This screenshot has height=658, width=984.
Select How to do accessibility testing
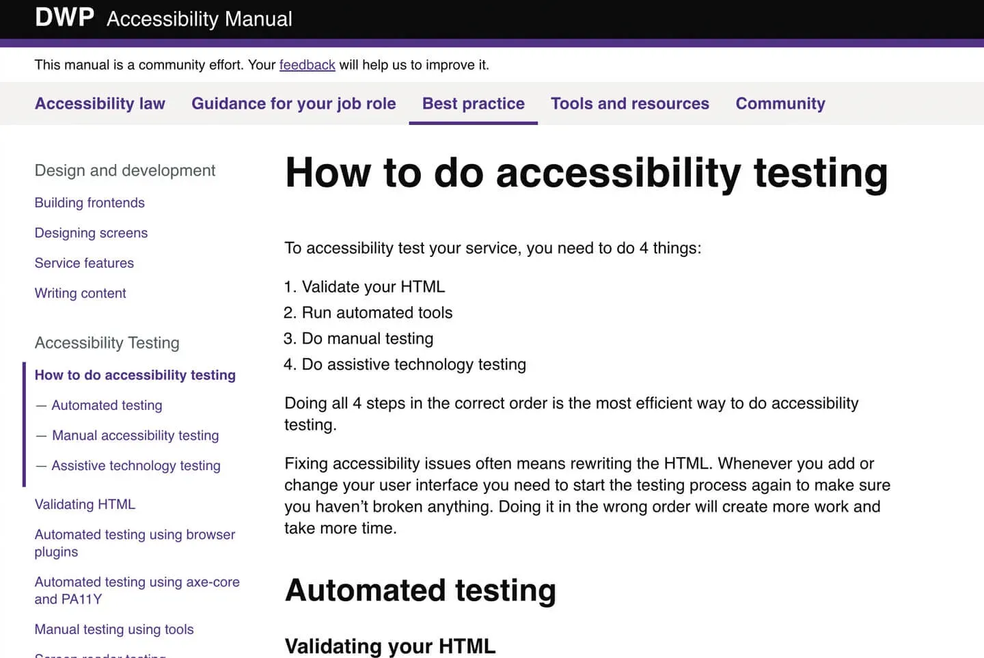(135, 374)
